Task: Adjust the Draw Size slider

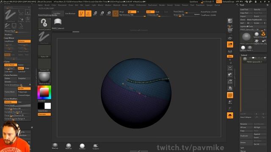Action: (x=186, y=15)
